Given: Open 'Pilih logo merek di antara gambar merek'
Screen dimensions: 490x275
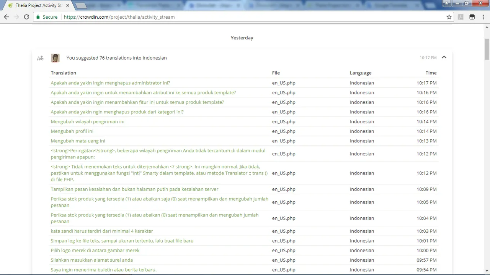Looking at the screenshot, I should click(95, 250).
